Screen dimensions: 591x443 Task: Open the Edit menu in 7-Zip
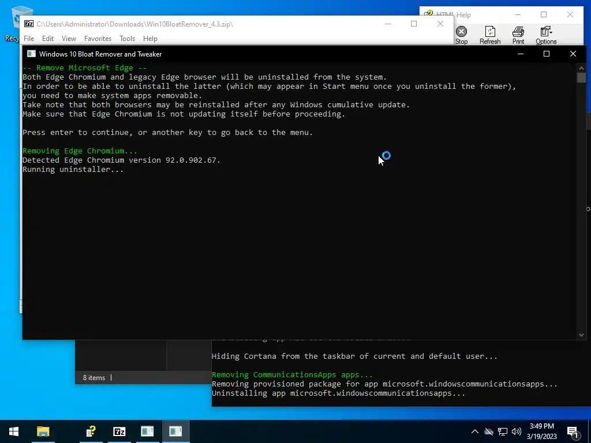point(47,39)
